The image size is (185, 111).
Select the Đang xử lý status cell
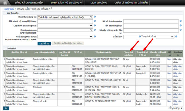click(x=142, y=75)
